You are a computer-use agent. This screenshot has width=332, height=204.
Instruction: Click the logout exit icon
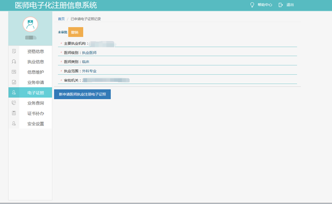click(x=281, y=5)
